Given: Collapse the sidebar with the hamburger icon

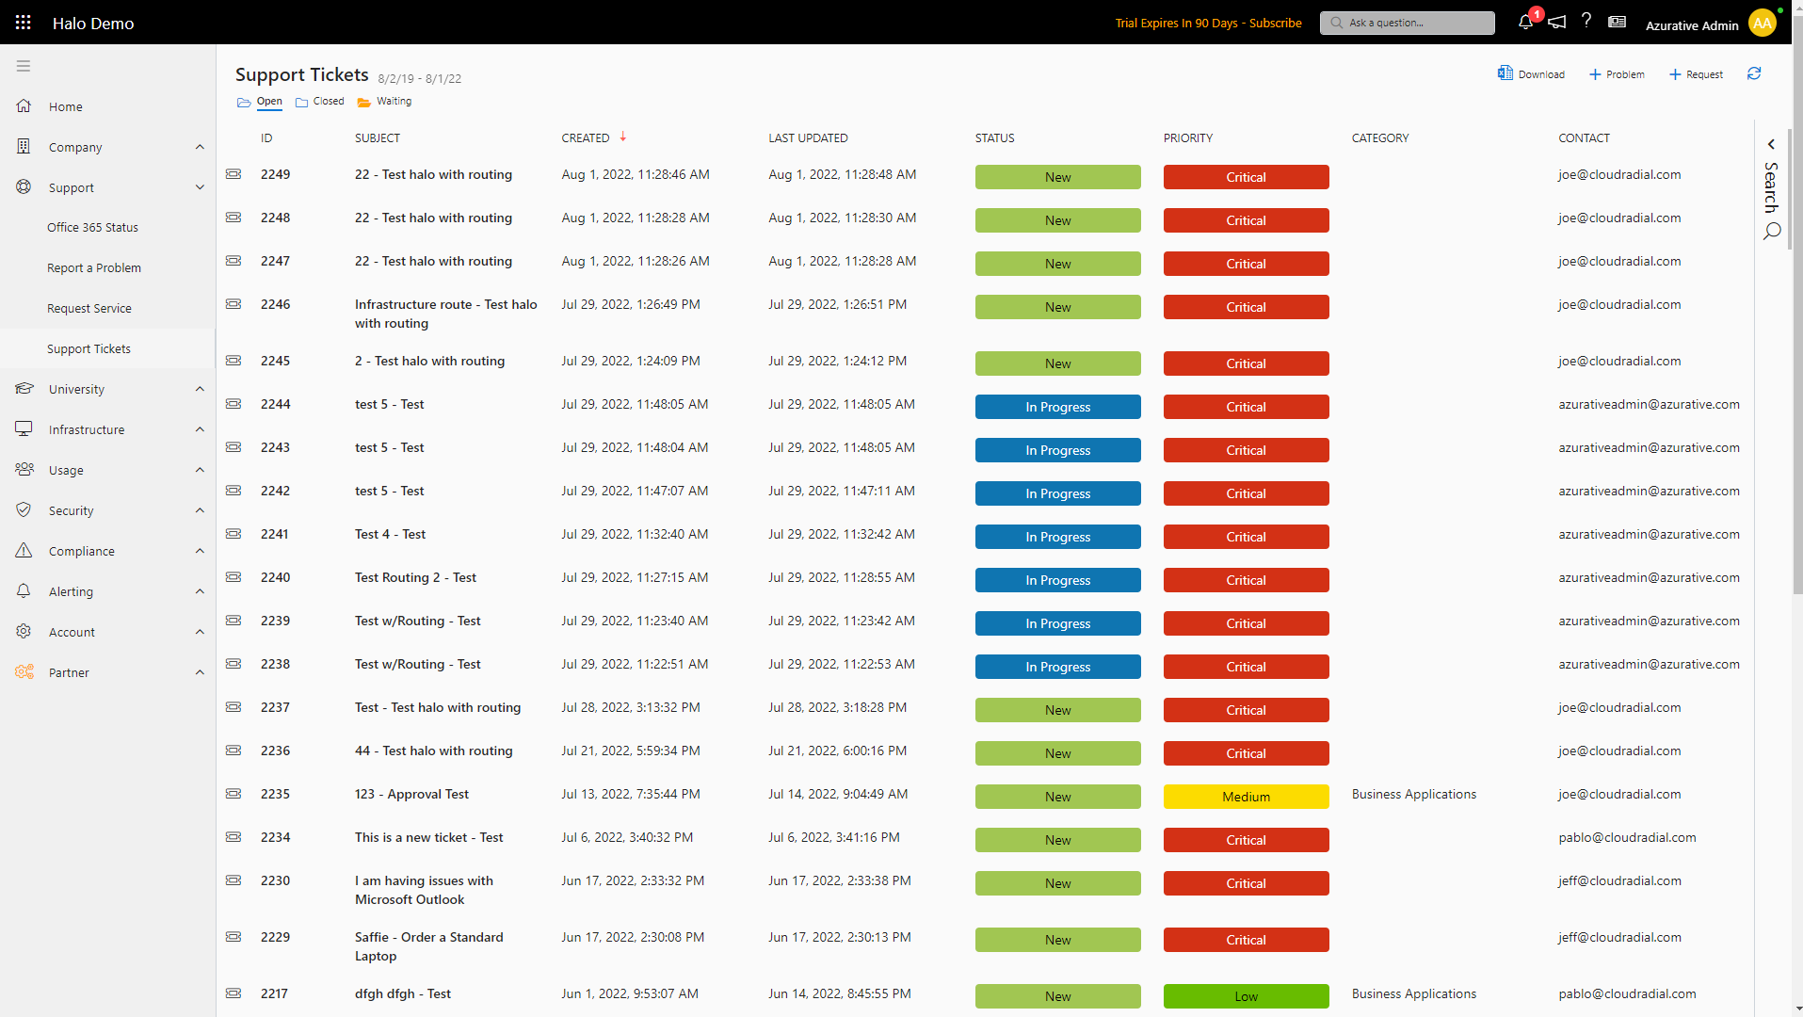Looking at the screenshot, I should (24, 66).
